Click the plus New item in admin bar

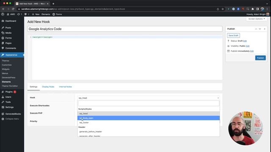36,14
